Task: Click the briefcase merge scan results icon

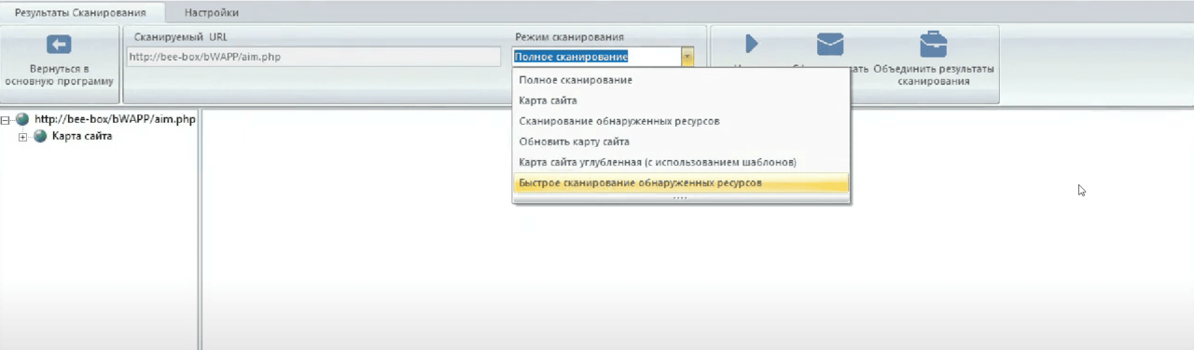Action: tap(933, 45)
